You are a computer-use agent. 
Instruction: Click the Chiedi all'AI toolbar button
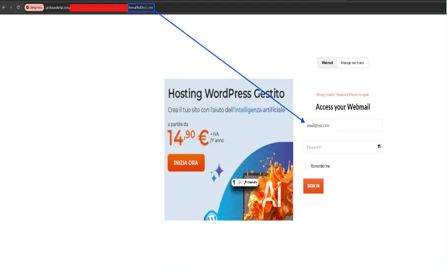coord(251,182)
